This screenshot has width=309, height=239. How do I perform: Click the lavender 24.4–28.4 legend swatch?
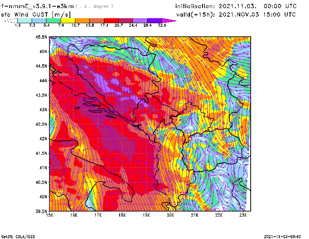(x=140, y=20)
